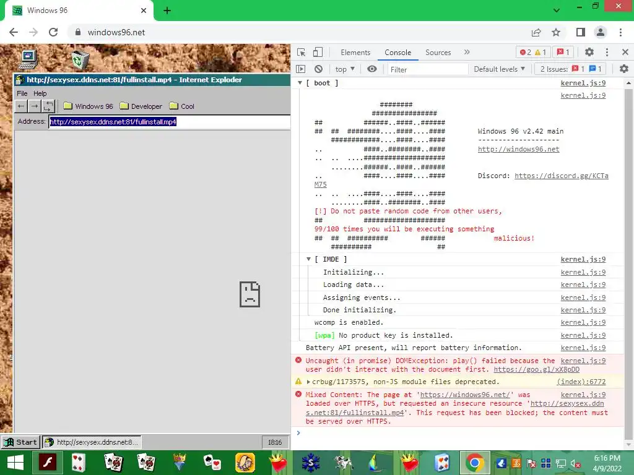Viewport: 634px width, 475px height.
Task: Open Flash Player taskbar icon
Action: (47, 463)
